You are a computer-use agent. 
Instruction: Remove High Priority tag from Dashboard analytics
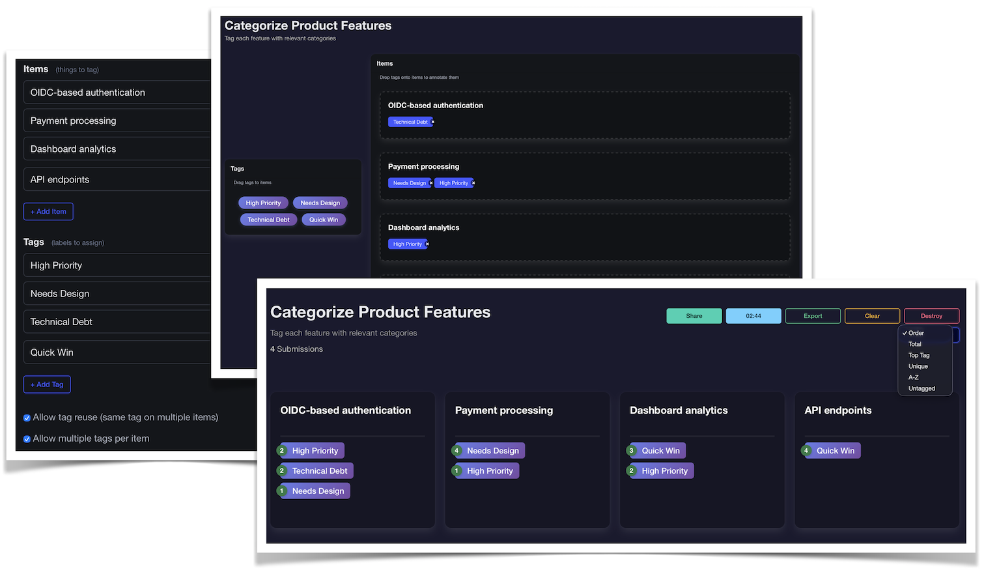(427, 244)
